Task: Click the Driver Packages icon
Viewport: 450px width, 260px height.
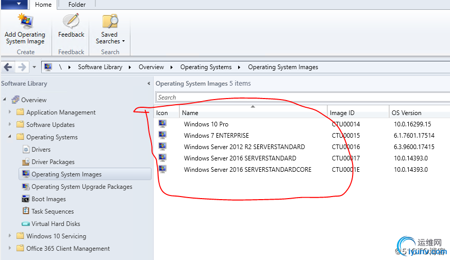Action: click(x=26, y=162)
